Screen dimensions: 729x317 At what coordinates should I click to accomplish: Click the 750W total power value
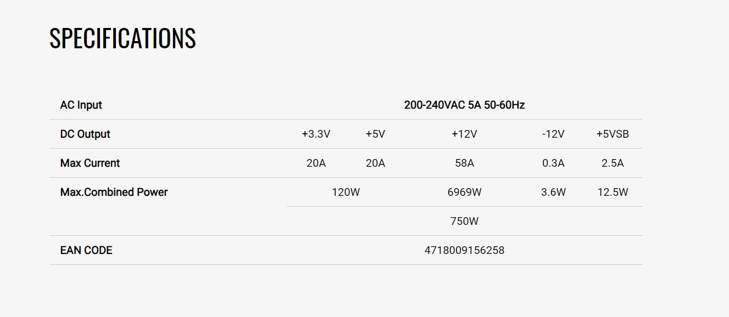(464, 221)
